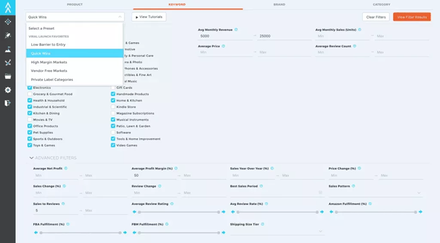
Task: Click info icon beside Avg Monthly Revenue
Action: pyautogui.click(x=236, y=30)
